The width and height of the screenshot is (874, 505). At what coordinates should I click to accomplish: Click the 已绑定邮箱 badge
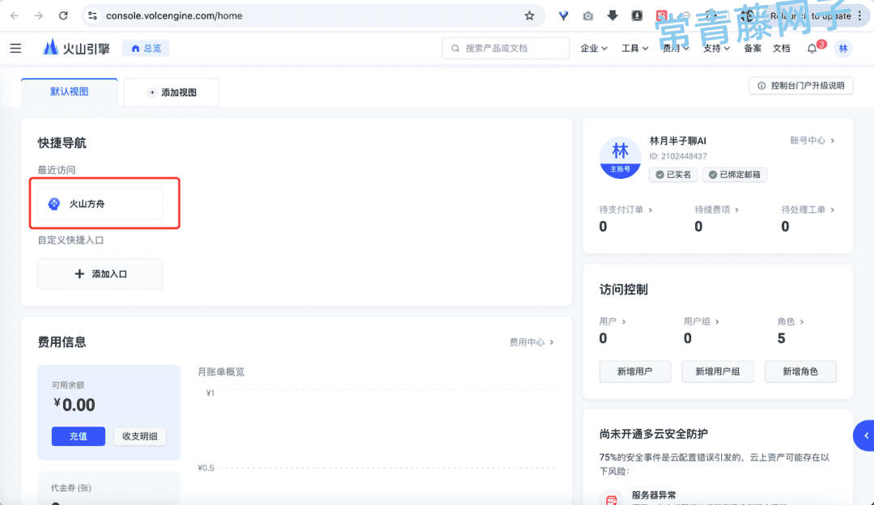pos(735,175)
